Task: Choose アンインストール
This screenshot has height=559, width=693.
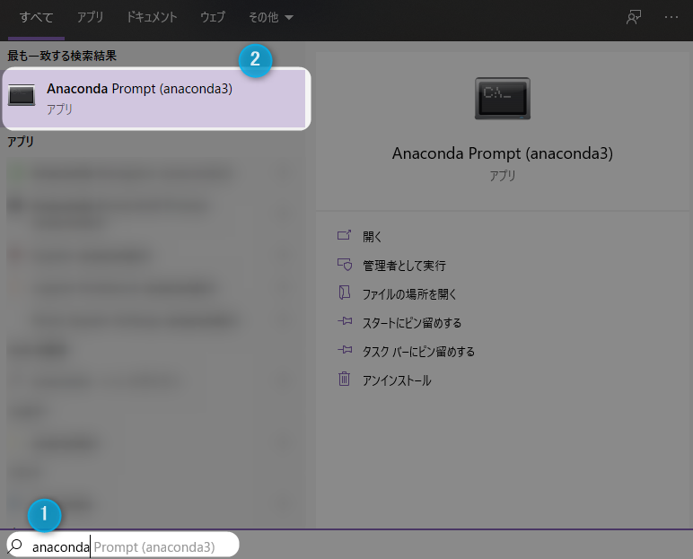Action: 397,380
